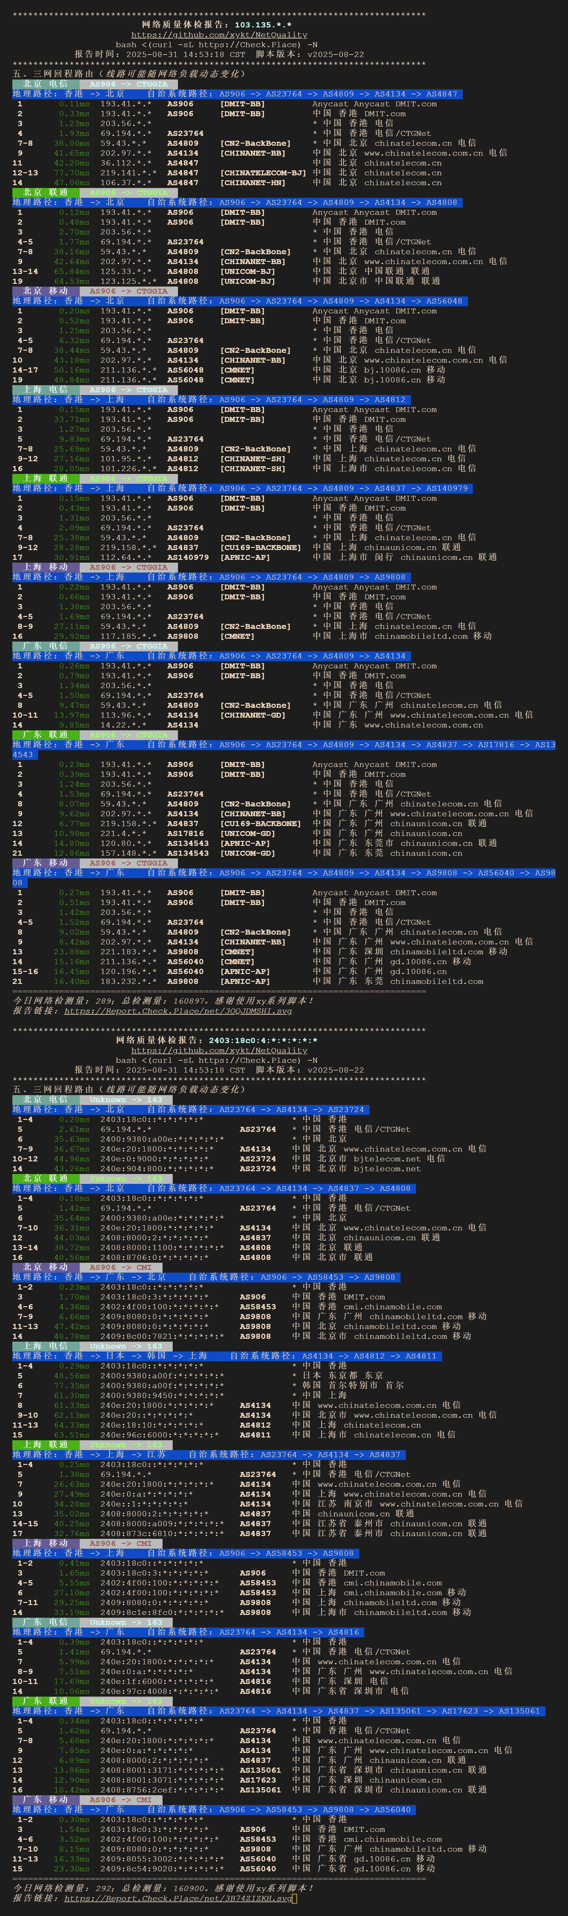Click latency value '77.70ms'
568x1916 pixels.
point(72,173)
